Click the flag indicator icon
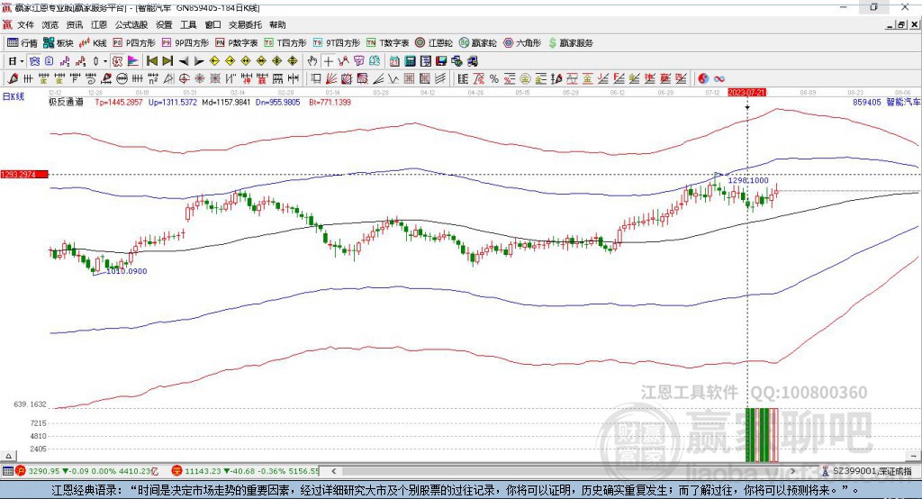Screen dimensions: 922x499 pyautogui.click(x=133, y=61)
